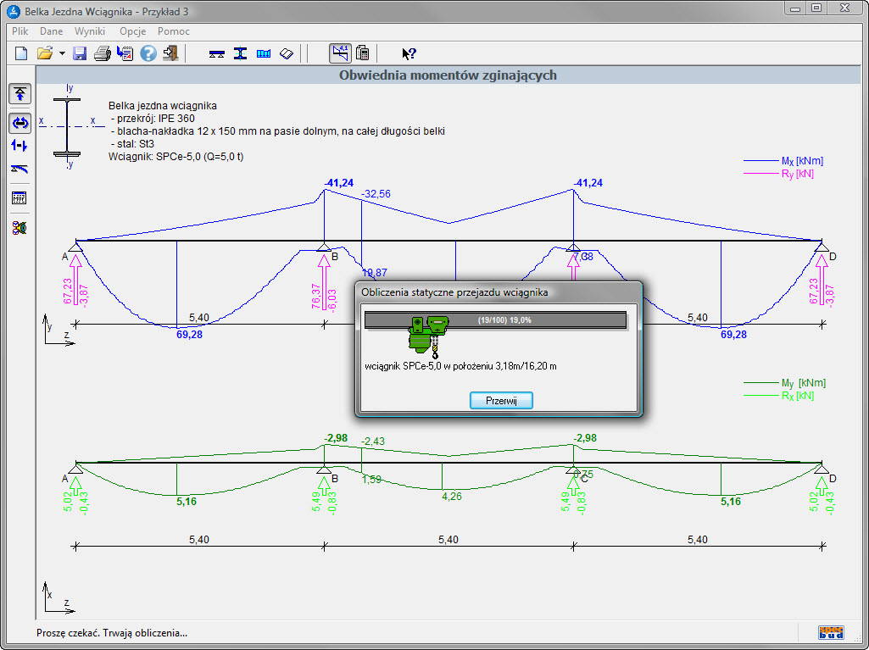
Task: Toggle the bending moments diagram button
Action: (x=19, y=123)
